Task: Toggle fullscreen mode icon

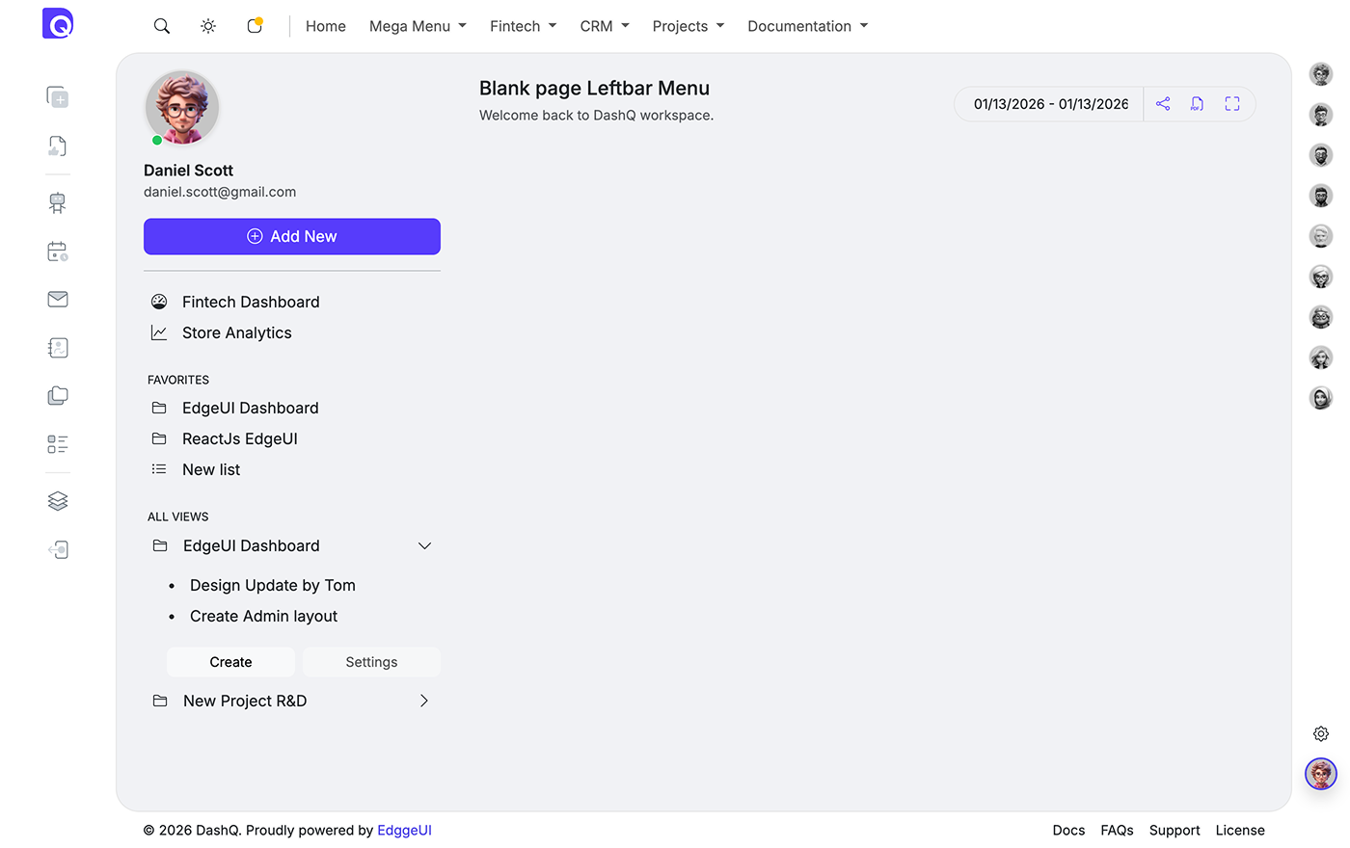Action: pyautogui.click(x=1232, y=104)
